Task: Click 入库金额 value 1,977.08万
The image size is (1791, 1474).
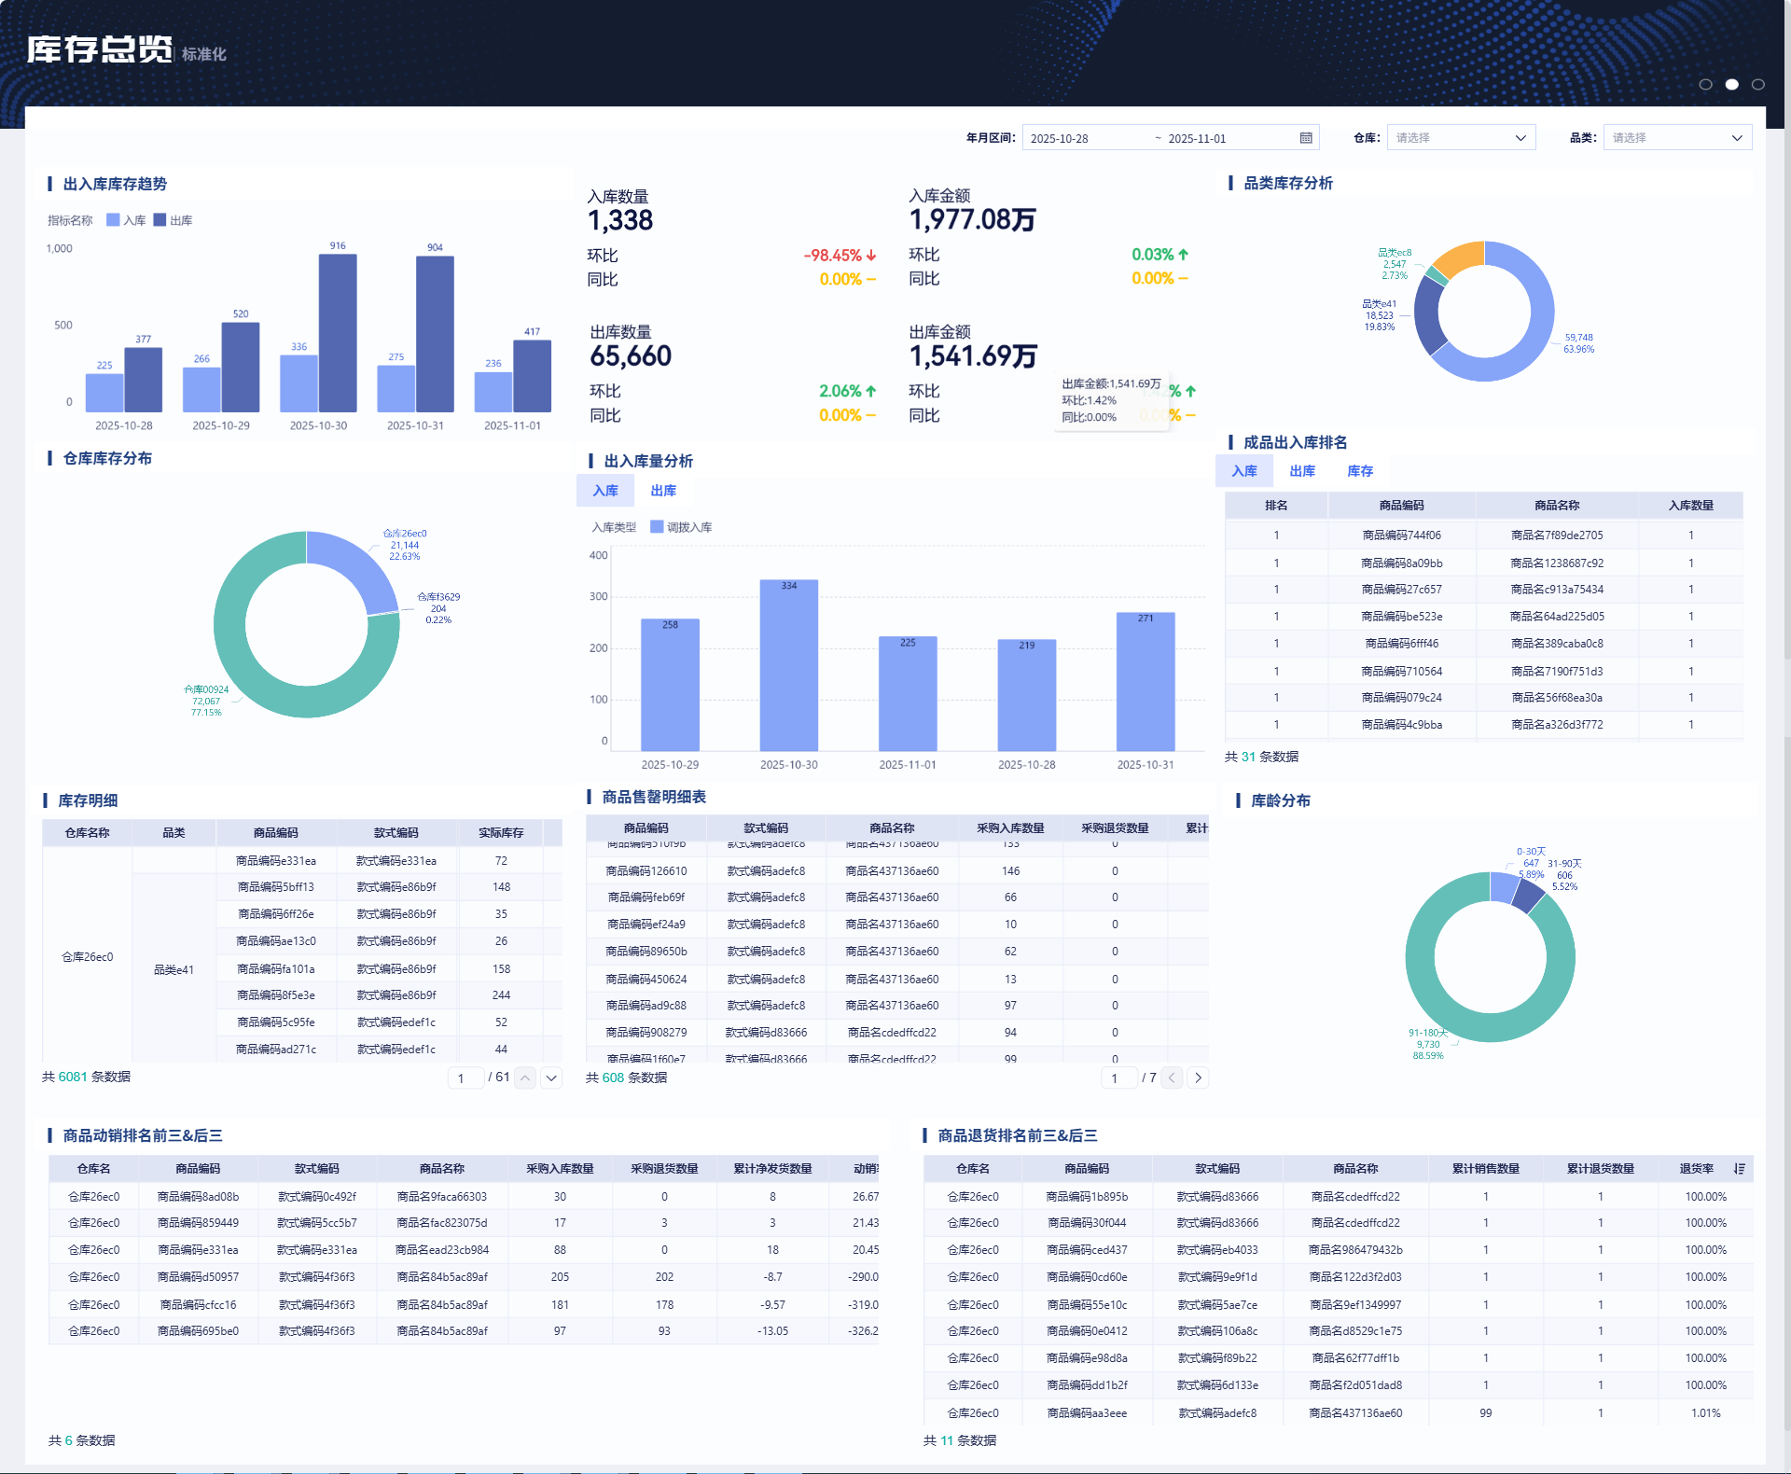Action: tap(973, 220)
